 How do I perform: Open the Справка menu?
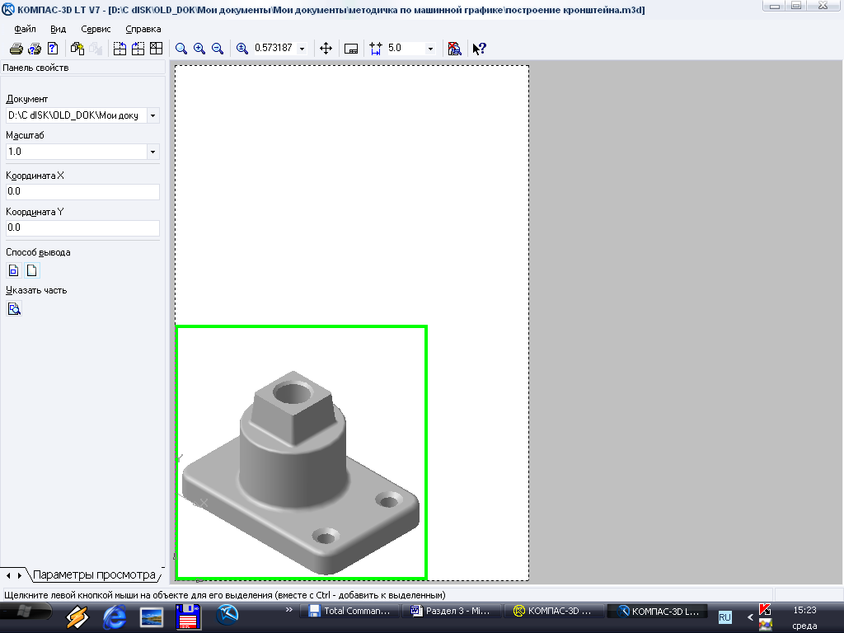click(x=143, y=29)
